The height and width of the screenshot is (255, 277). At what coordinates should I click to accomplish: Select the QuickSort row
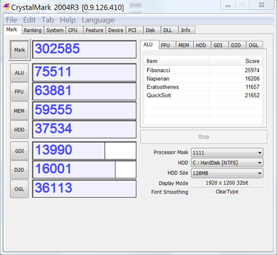tap(203, 95)
